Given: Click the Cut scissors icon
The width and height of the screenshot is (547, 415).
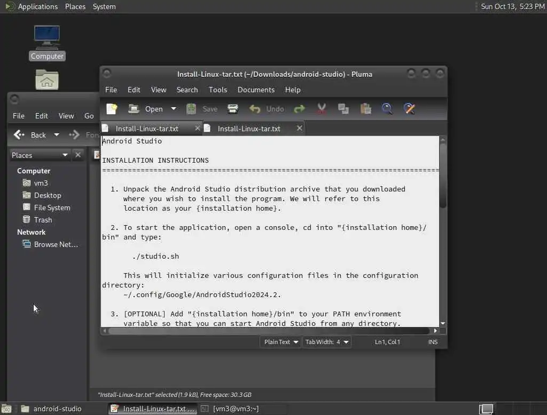Looking at the screenshot, I should [322, 109].
